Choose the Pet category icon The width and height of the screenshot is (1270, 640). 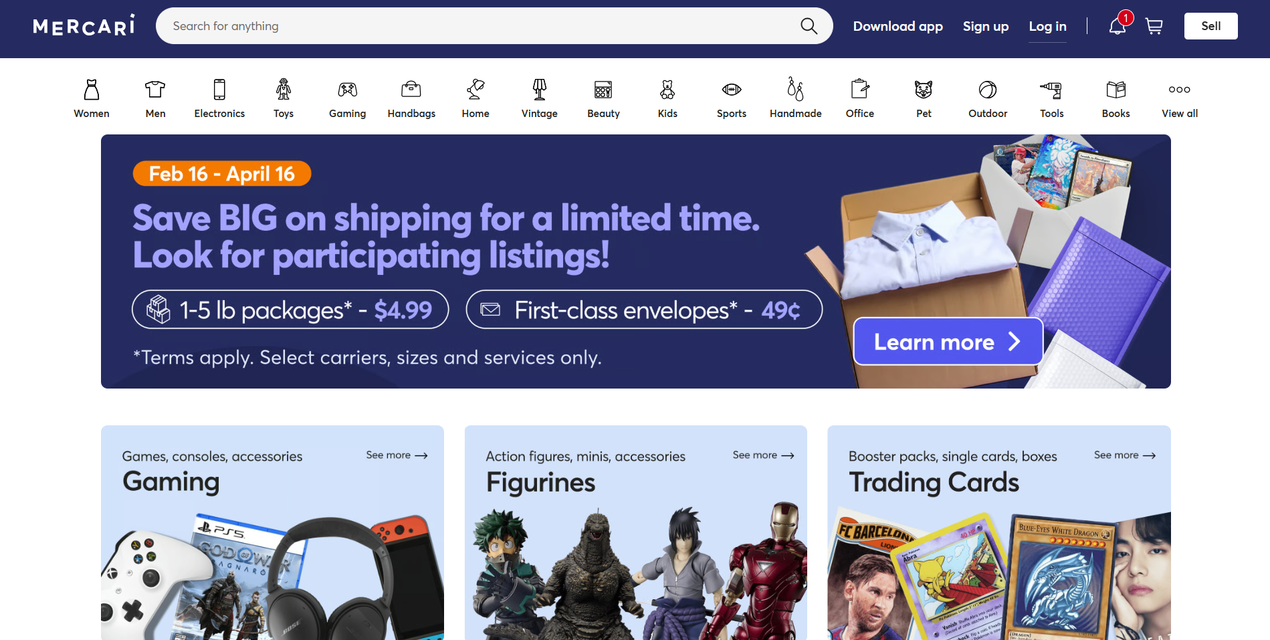(924, 89)
